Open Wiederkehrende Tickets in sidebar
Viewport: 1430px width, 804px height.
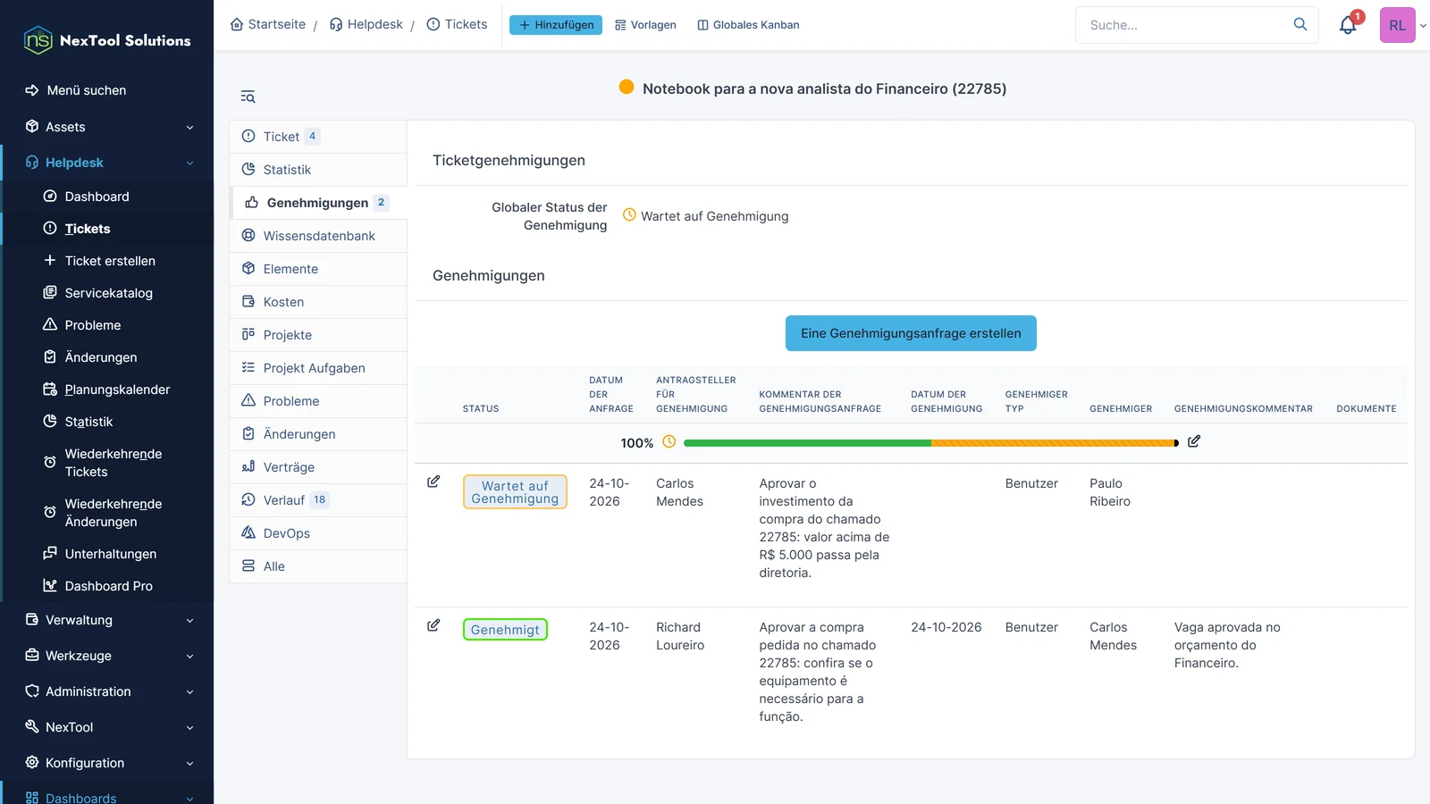click(x=109, y=463)
